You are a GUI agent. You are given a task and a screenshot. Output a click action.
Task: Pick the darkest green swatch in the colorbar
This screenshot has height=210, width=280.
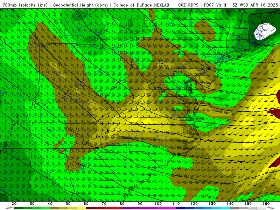[x=19, y=208]
